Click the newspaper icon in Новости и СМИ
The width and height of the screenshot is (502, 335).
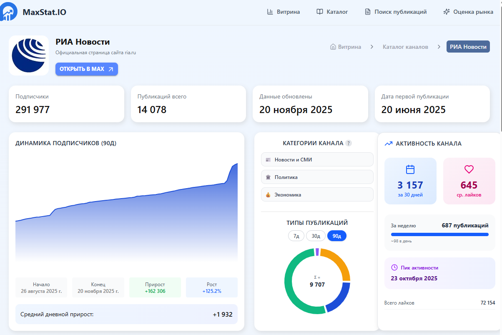pos(268,160)
